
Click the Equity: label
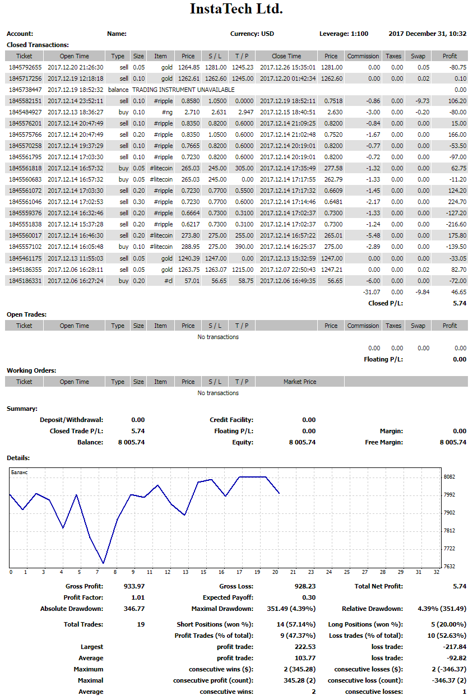[243, 442]
